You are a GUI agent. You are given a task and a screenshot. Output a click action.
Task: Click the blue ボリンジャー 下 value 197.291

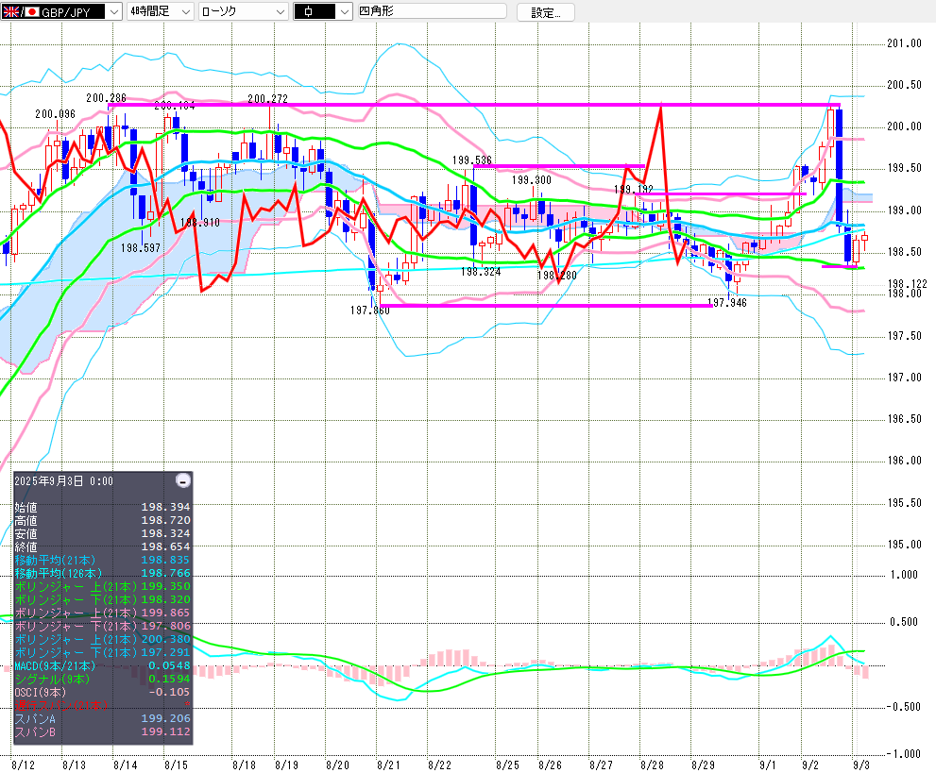pyautogui.click(x=165, y=652)
